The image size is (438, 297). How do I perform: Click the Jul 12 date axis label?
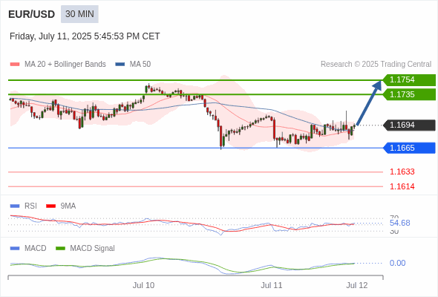pos(357,285)
